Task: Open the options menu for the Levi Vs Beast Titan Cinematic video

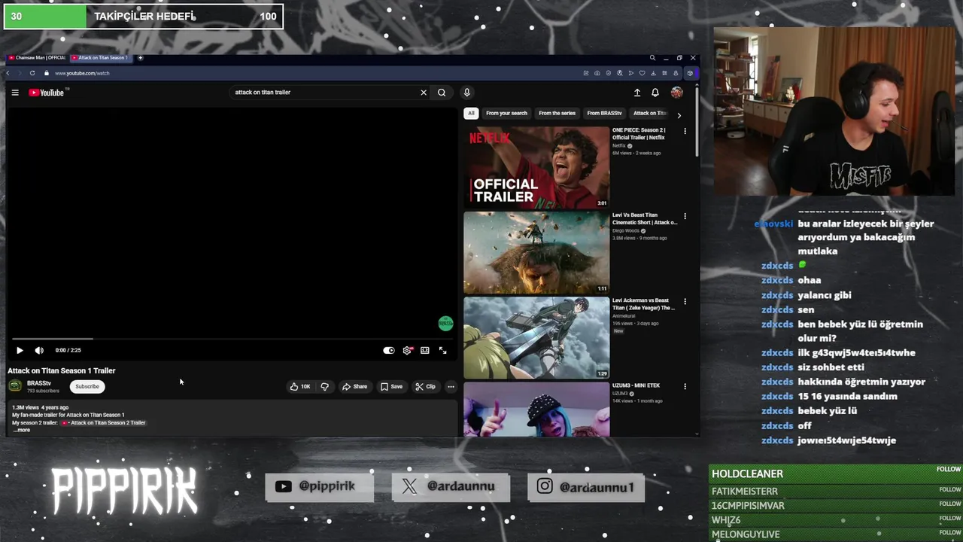Action: [685, 216]
